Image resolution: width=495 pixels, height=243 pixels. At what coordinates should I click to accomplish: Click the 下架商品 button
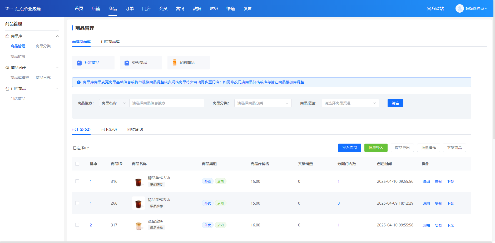tap(454, 148)
